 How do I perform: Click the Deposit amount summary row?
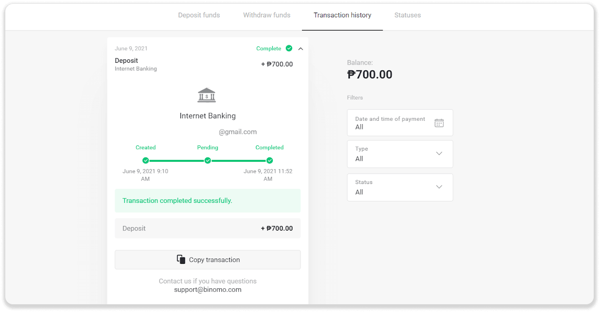point(208,228)
